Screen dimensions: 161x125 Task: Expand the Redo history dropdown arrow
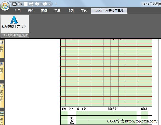point(50,4)
